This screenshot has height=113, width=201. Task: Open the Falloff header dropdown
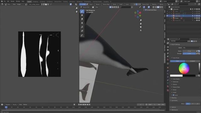121,4
